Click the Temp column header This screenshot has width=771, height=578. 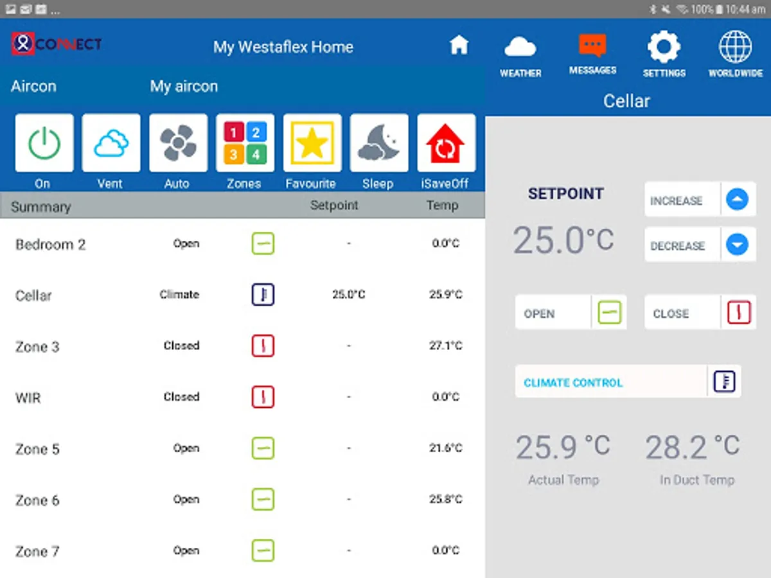point(442,206)
